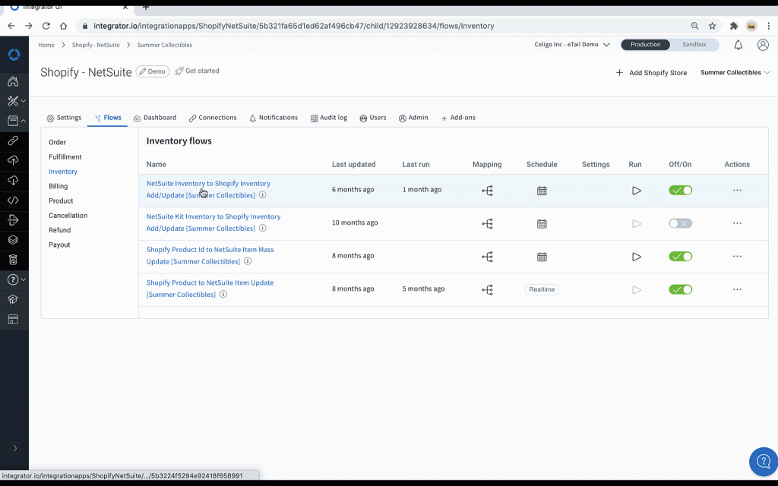The height and width of the screenshot is (486, 778).
Task: Go to Home in the breadcrumb
Action: click(46, 45)
